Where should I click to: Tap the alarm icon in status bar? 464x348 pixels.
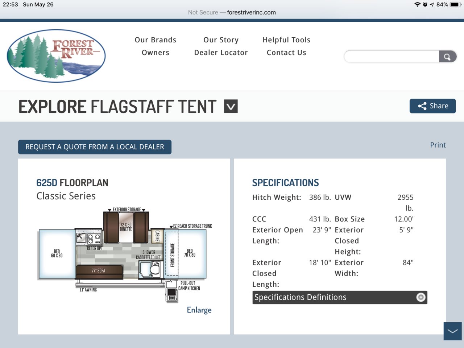point(425,4)
